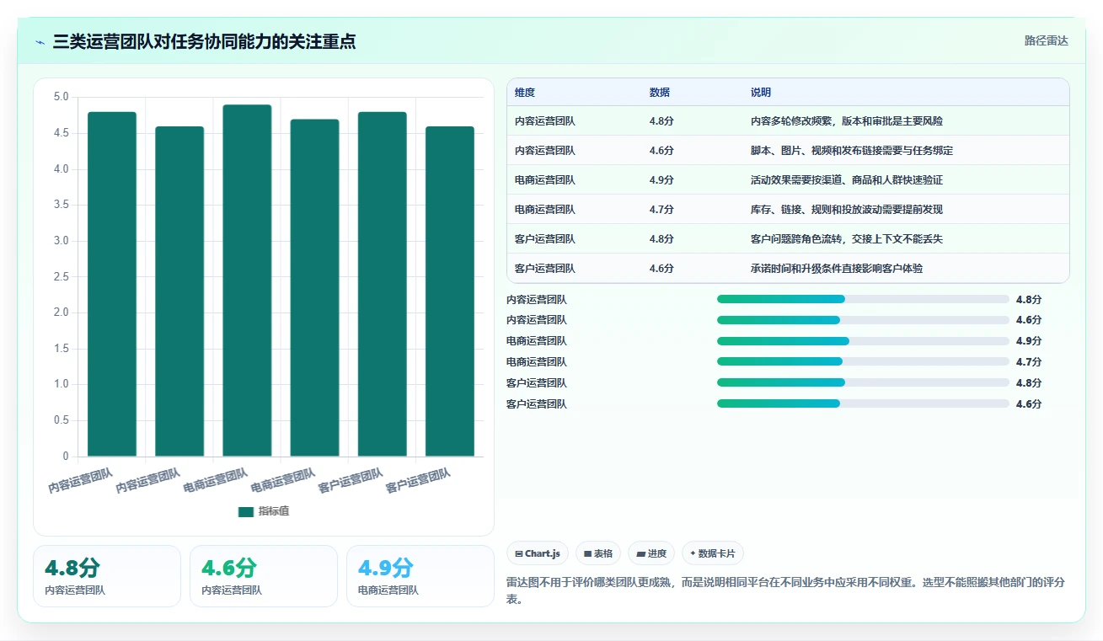
Task: Click the 数据卡片 tag
Action: point(713,553)
